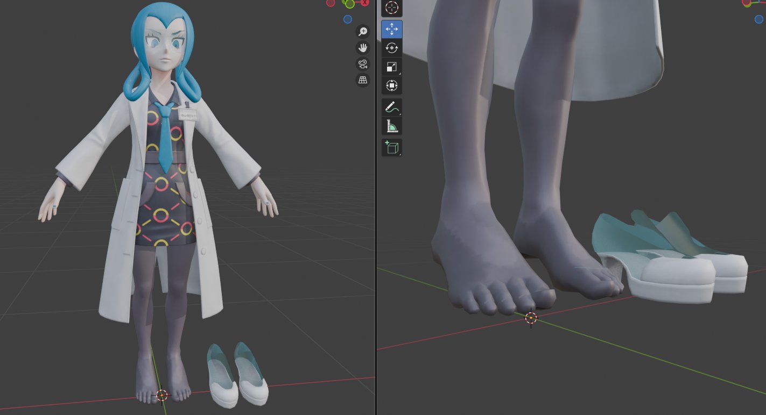Select the Cursor tool in the toolbar
The image size is (766, 415).
391,8
